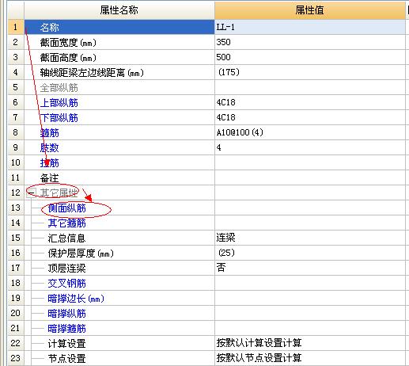Open the 拉筋 property link
This screenshot has height=366, width=409.
click(x=50, y=163)
